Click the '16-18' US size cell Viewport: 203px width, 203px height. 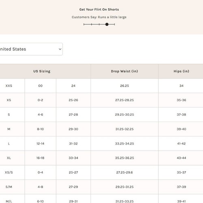pos(40,158)
